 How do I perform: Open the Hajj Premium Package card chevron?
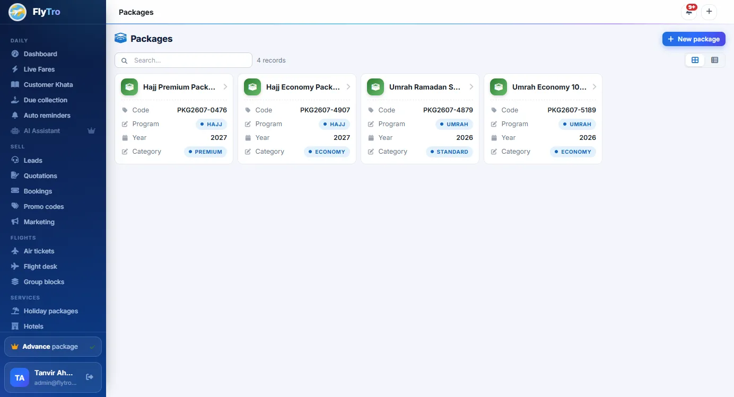(x=225, y=87)
